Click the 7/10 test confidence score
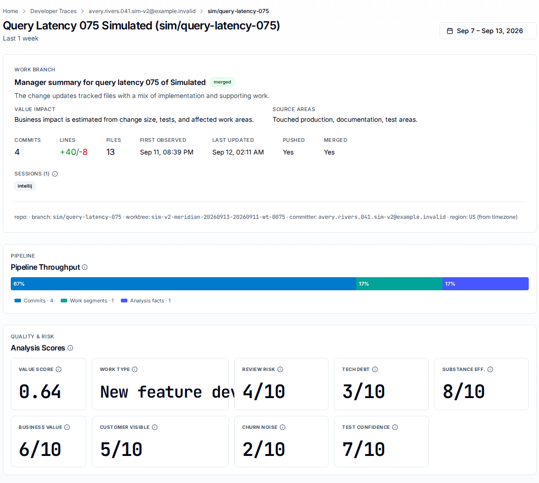Screen dimensions: 539x483 [364, 450]
